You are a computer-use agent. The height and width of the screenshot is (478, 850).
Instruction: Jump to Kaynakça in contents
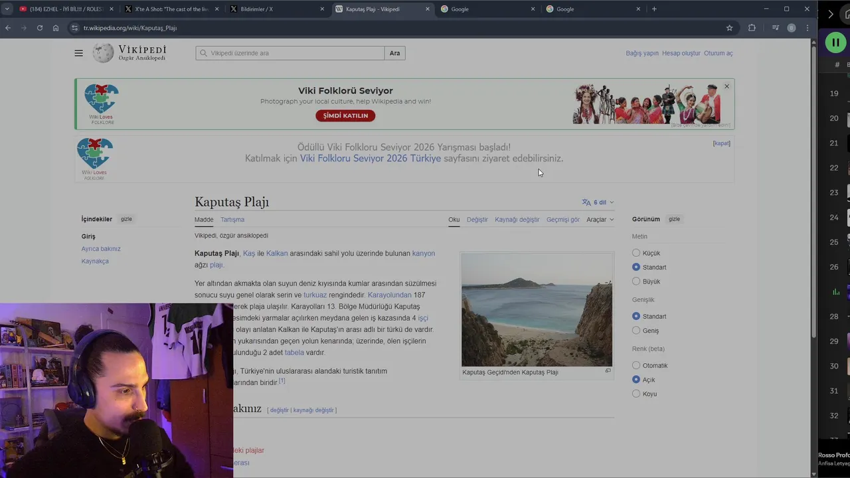pos(95,262)
